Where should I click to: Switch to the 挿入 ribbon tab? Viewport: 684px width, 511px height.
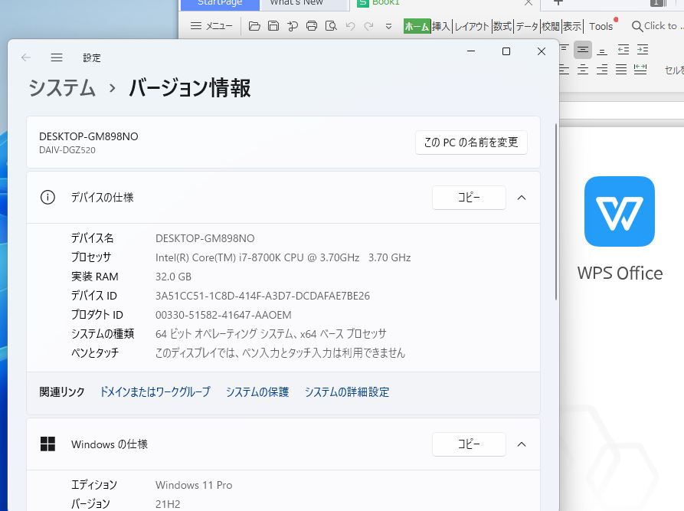point(441,26)
